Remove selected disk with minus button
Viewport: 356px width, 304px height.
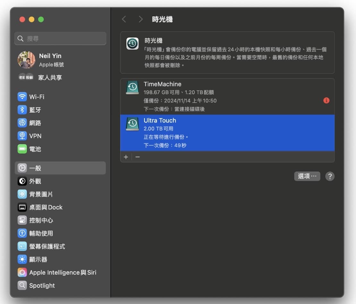point(138,157)
